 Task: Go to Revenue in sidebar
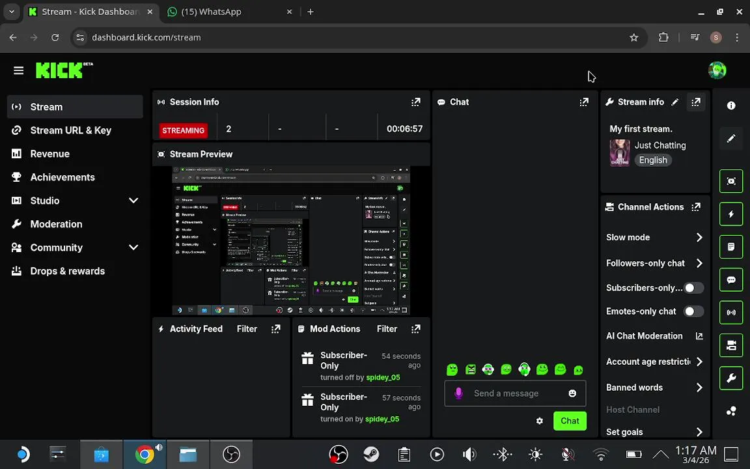point(75,154)
